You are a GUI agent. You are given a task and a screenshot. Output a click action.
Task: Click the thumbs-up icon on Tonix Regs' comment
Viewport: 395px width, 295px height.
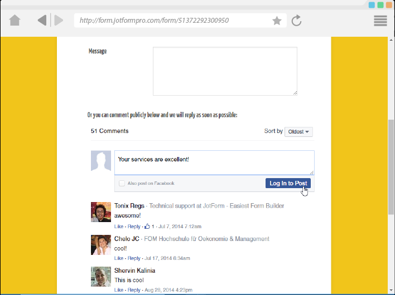pos(147,226)
